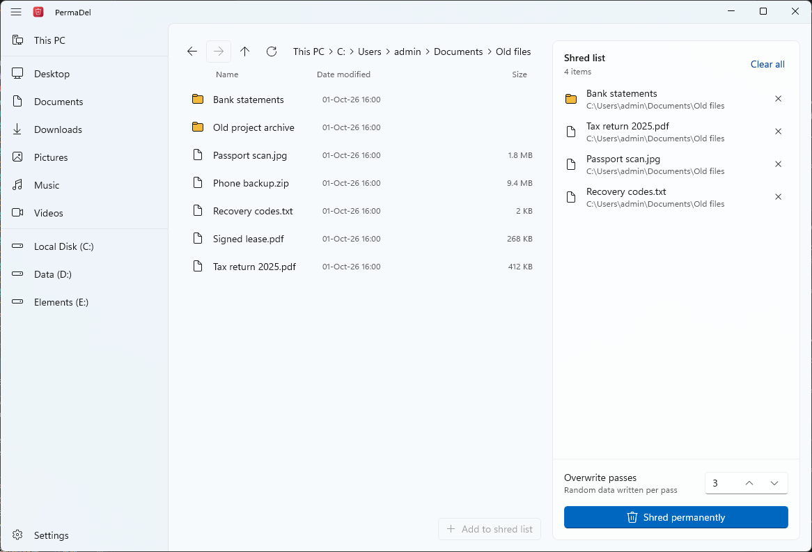Image resolution: width=812 pixels, height=552 pixels.
Task: Select This PC in the sidebar
Action: point(84,40)
